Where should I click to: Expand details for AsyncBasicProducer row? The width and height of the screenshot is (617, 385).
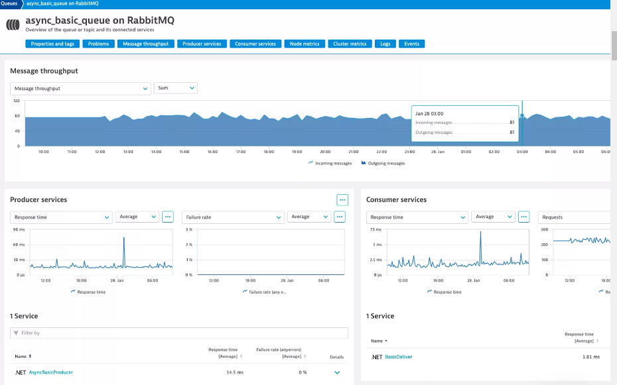tap(337, 372)
